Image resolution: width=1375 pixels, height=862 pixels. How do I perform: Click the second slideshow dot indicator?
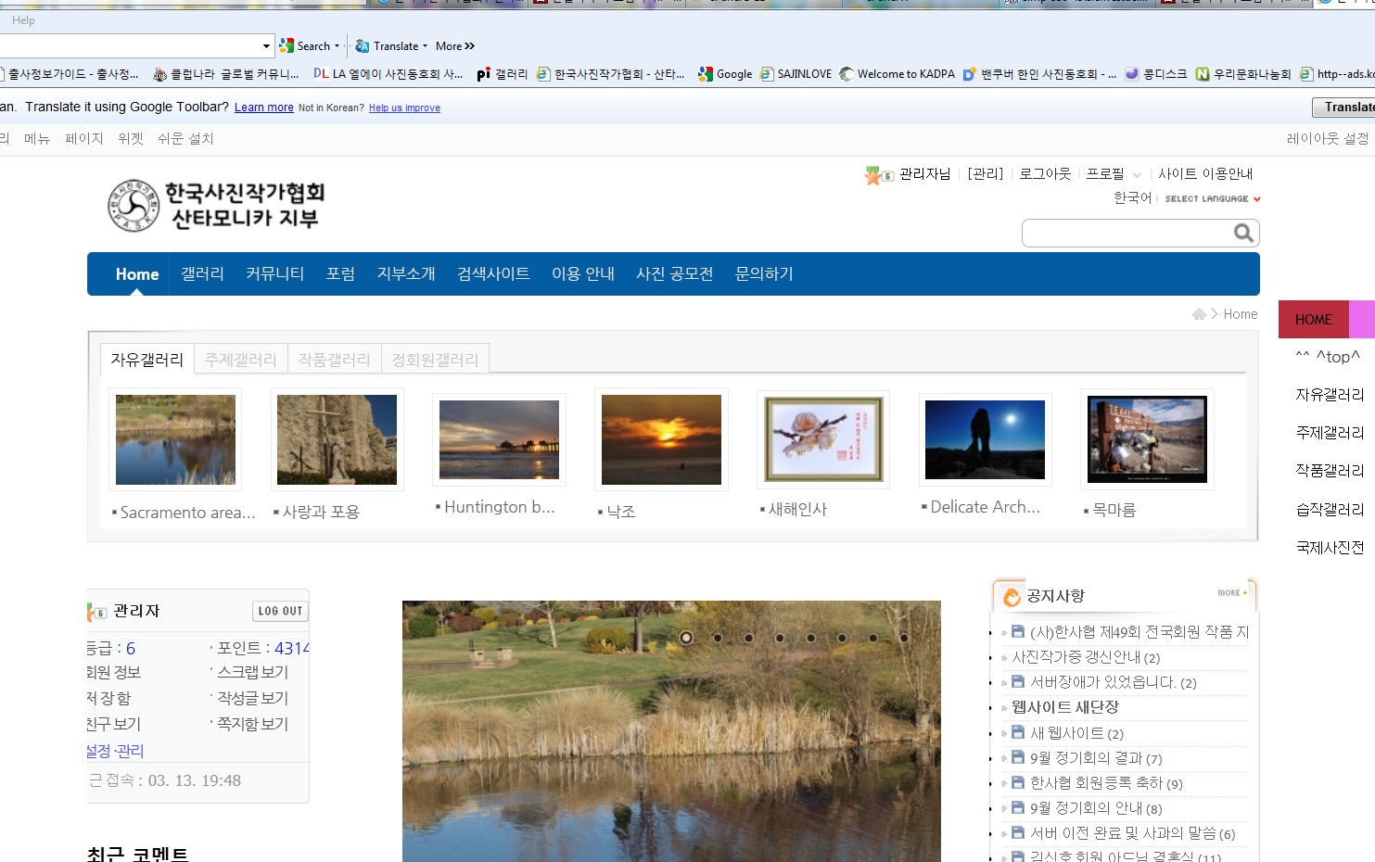coord(718,638)
